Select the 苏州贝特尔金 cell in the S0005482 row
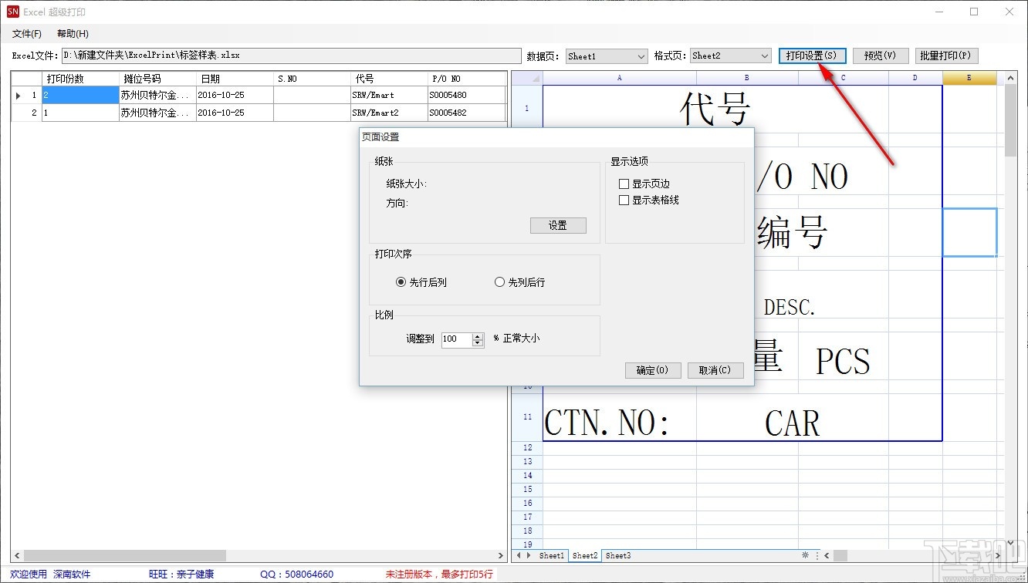This screenshot has width=1028, height=583. tap(157, 113)
